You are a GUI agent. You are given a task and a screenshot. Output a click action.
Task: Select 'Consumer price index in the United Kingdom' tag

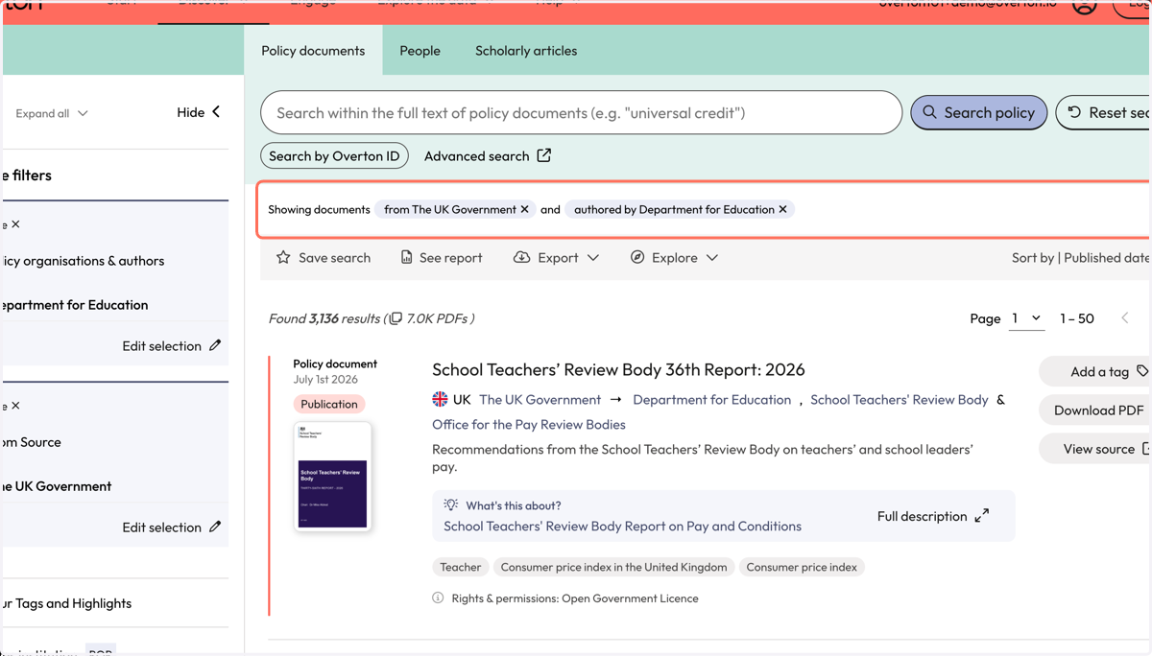pyautogui.click(x=613, y=567)
